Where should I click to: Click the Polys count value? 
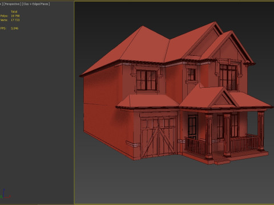coord(15,16)
